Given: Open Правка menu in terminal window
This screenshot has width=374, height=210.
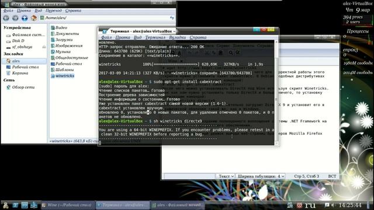Looking at the screenshot, I should coord(123,37).
